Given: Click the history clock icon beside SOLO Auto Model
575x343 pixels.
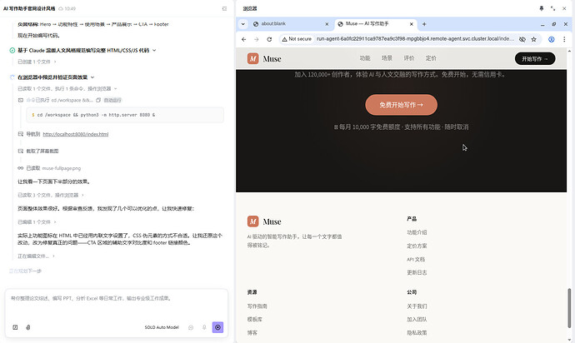Looking at the screenshot, I should point(191,327).
